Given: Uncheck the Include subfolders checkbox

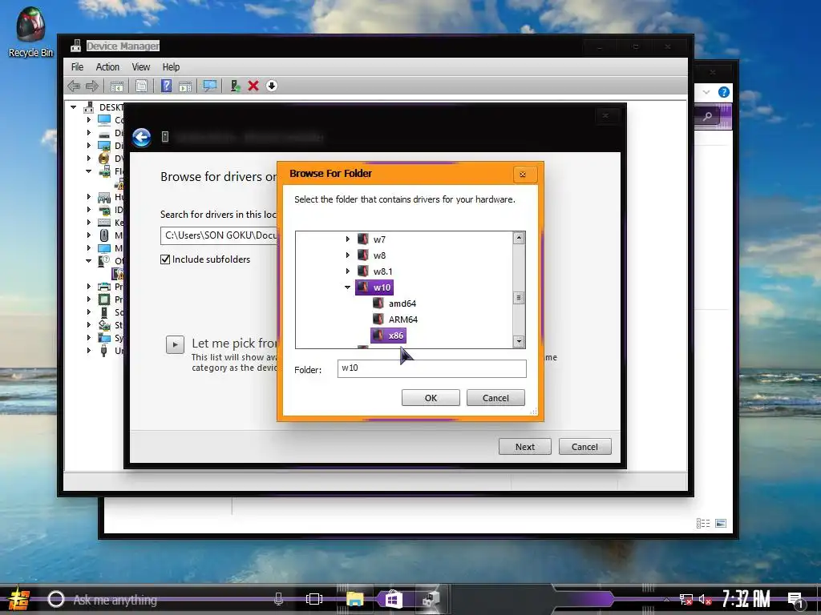Looking at the screenshot, I should (165, 259).
